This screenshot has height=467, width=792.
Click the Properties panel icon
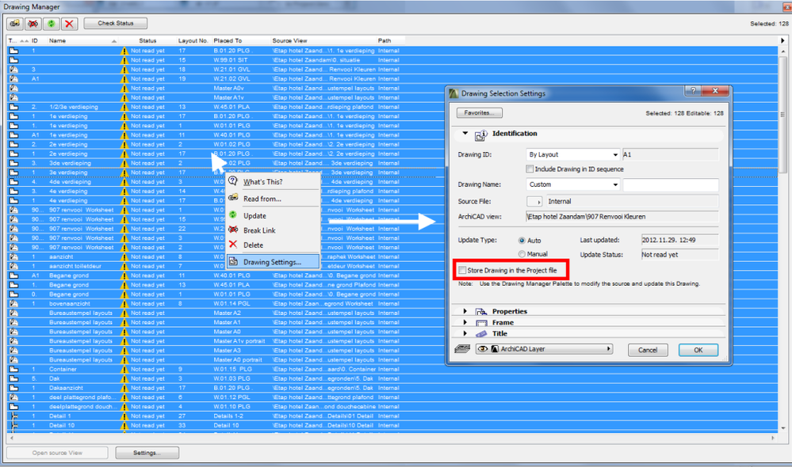pyautogui.click(x=481, y=312)
